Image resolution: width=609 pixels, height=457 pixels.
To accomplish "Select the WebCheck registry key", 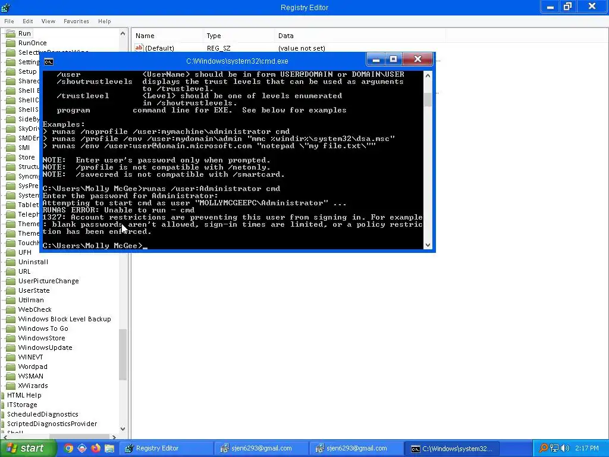I will pos(34,309).
